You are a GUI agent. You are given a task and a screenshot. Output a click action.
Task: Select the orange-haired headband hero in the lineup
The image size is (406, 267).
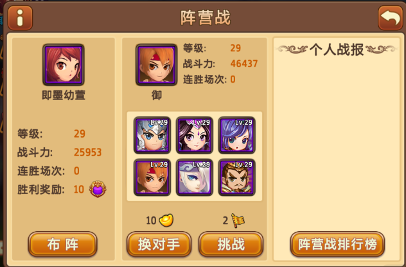(x=152, y=177)
